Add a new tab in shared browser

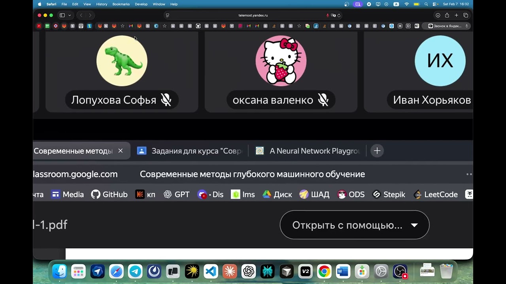[377, 151]
